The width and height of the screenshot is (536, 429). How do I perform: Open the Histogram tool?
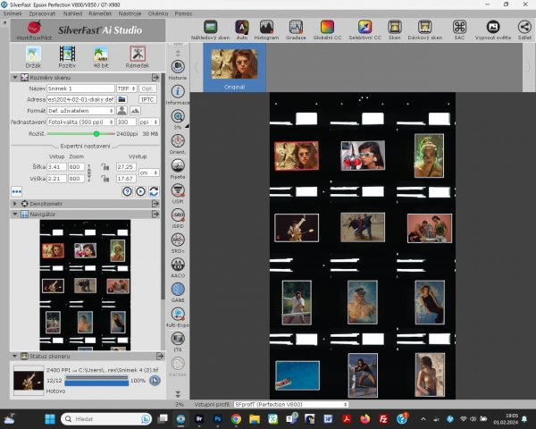pyautogui.click(x=266, y=30)
